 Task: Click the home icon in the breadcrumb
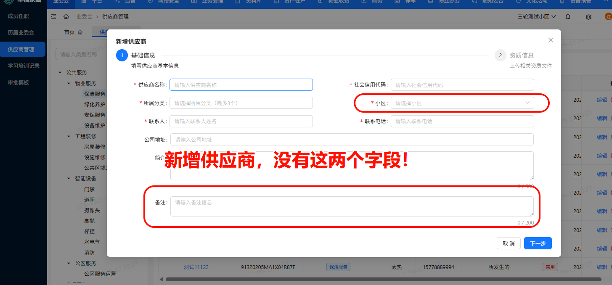pos(65,16)
